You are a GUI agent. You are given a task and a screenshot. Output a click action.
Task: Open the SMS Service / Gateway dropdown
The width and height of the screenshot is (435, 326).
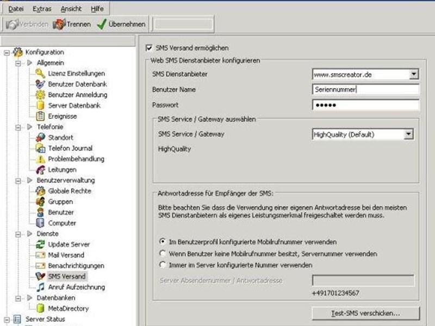click(x=409, y=134)
